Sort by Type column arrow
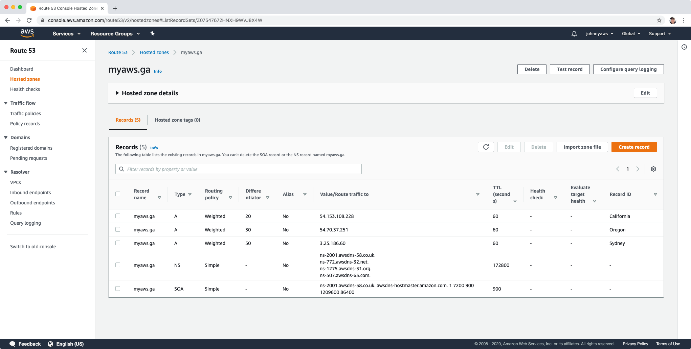This screenshot has width=691, height=349. coord(190,194)
